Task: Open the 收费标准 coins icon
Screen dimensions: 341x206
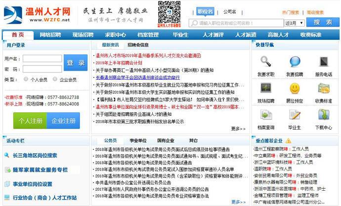Action: pos(323,88)
